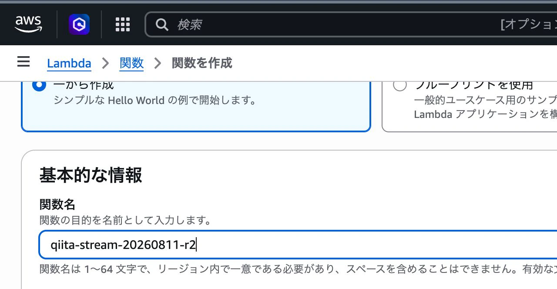Click the 関数の目的を名前として入力します hint

point(126,220)
